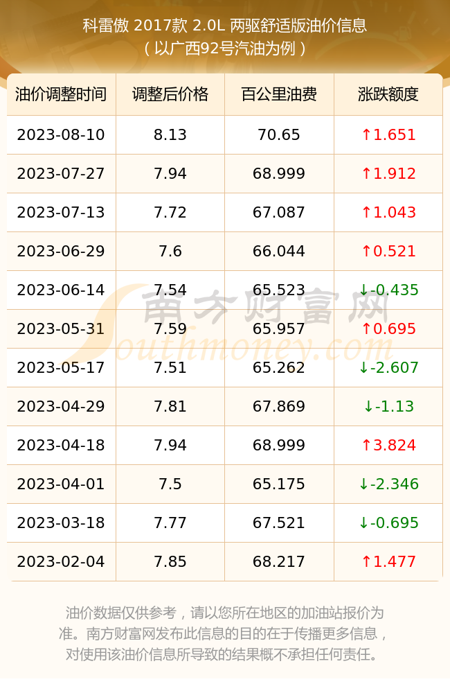The height and width of the screenshot is (693, 450).
Task: Select the green down value ↓-0.435
Action: point(388,290)
